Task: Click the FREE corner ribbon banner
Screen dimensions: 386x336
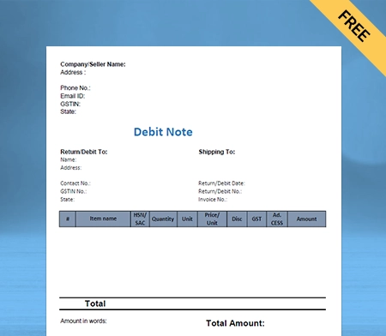Action: click(x=354, y=27)
